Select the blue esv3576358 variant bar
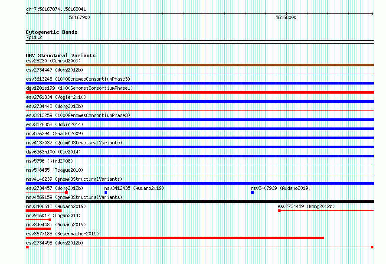Viewport: 386px width, 264px height. pyautogui.click(x=200, y=129)
